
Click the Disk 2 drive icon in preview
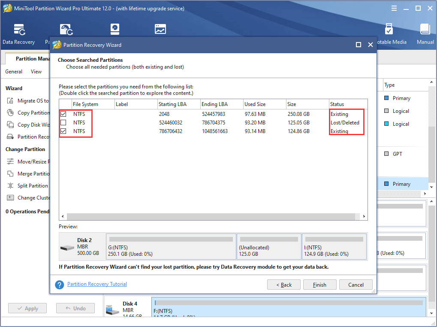(67, 247)
